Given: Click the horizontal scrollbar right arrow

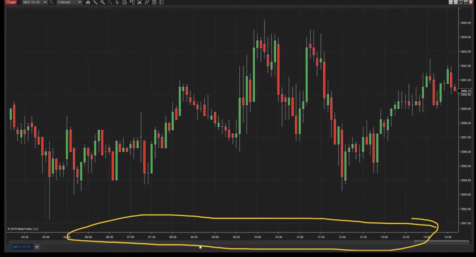Looking at the screenshot, I should tap(470, 242).
